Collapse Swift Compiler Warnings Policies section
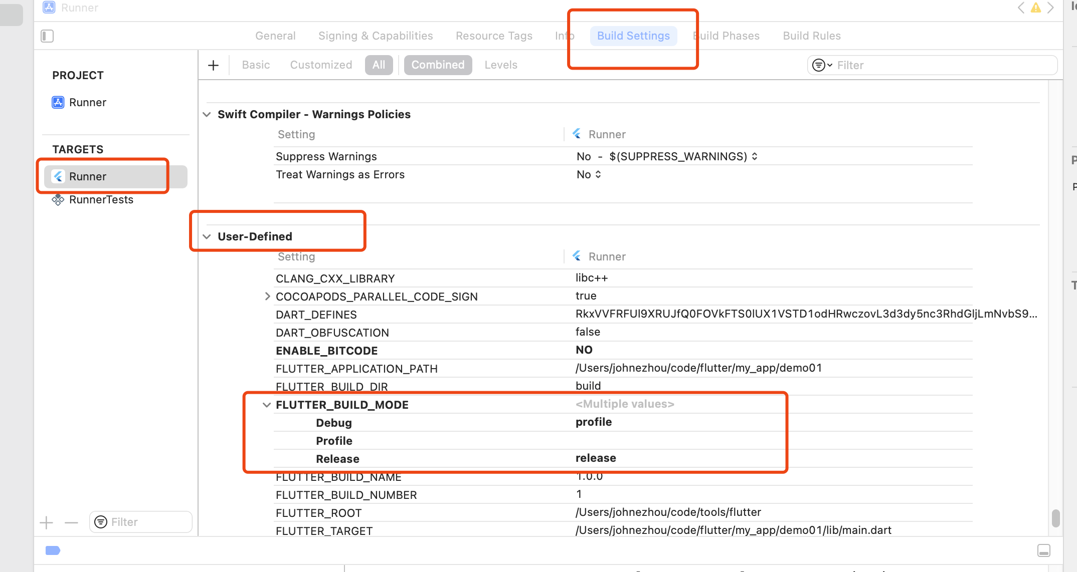The image size is (1077, 572). click(x=207, y=114)
